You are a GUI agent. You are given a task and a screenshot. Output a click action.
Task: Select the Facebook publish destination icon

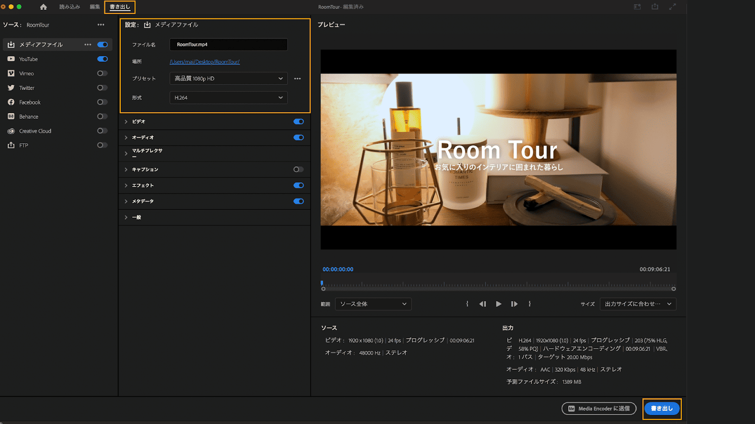click(x=10, y=102)
